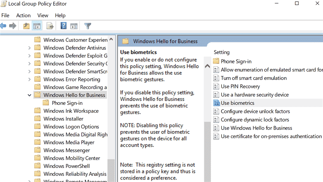
Task: Click tree pane scroll-up arrow
Action: click(111, 39)
